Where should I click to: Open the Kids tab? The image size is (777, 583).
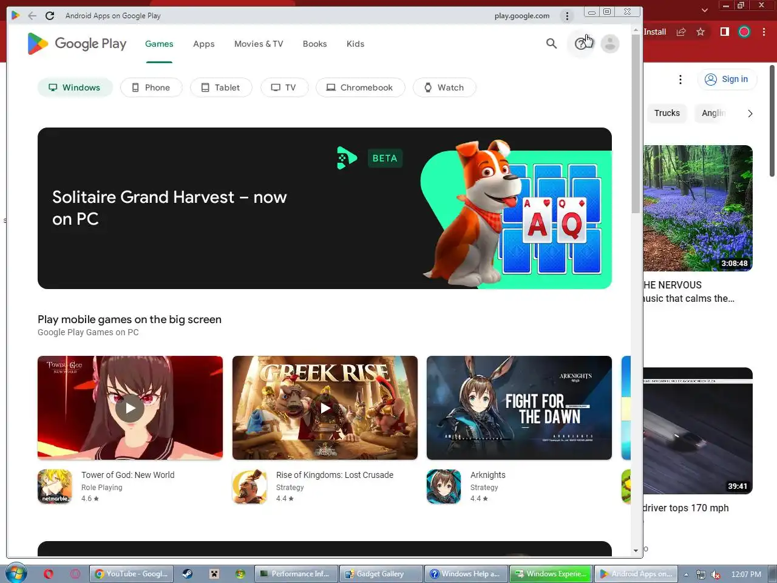(x=355, y=44)
